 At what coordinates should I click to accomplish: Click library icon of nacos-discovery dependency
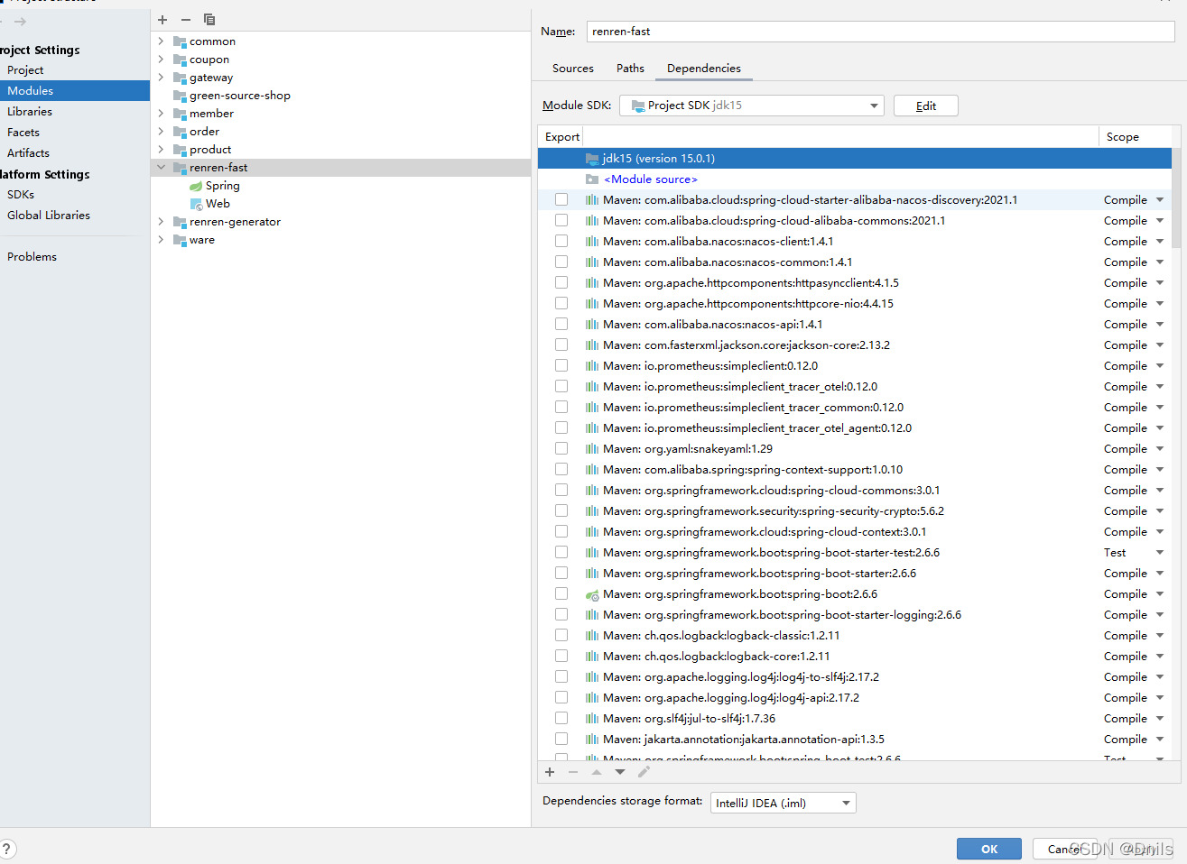592,200
